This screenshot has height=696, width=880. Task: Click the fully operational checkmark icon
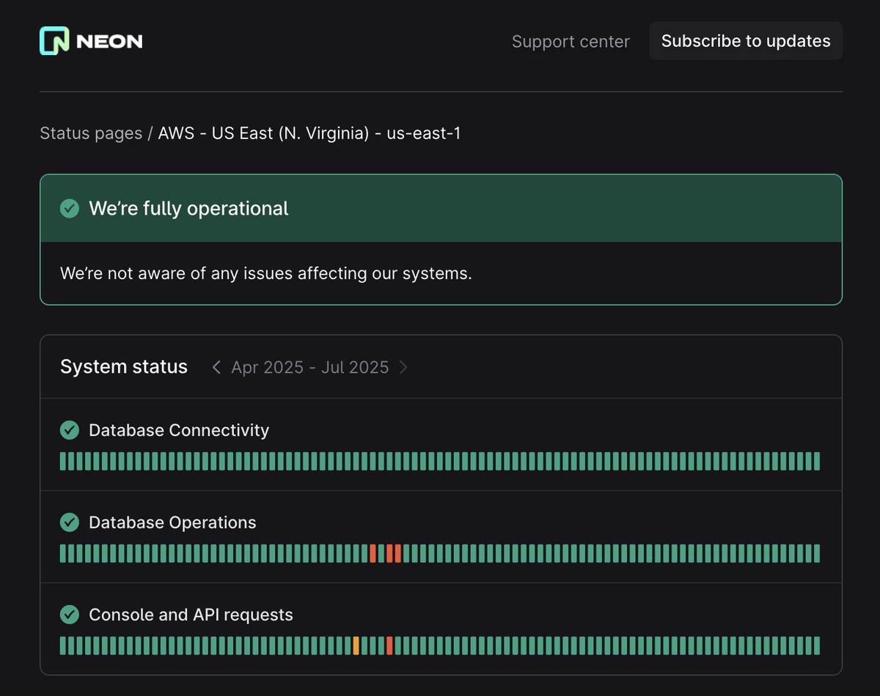pyautogui.click(x=70, y=209)
